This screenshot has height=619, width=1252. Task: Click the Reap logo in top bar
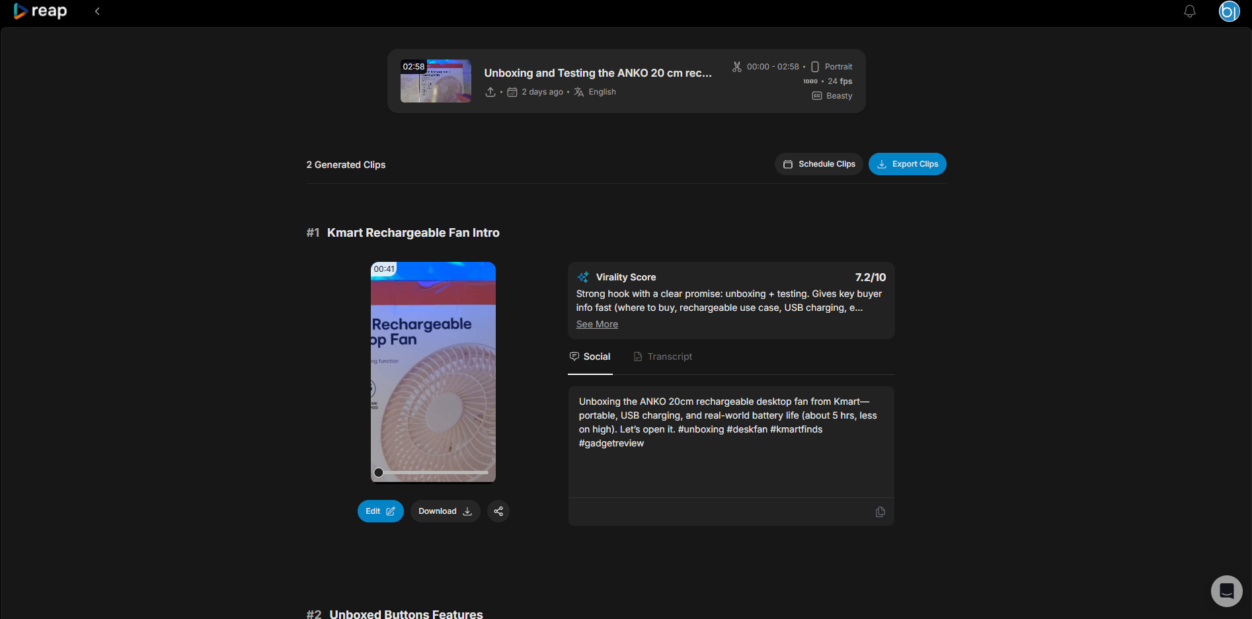[x=40, y=11]
